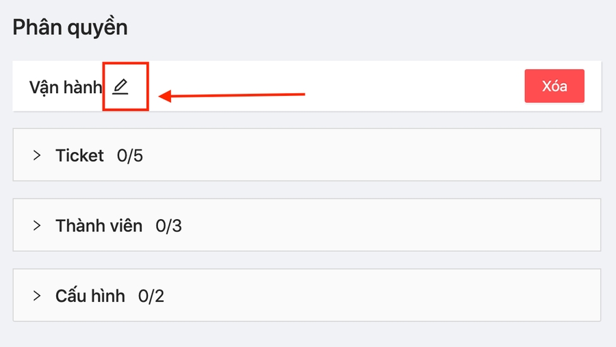Click the gray background below Cấu hình panel
616x347 pixels.
pyautogui.click(x=308, y=335)
